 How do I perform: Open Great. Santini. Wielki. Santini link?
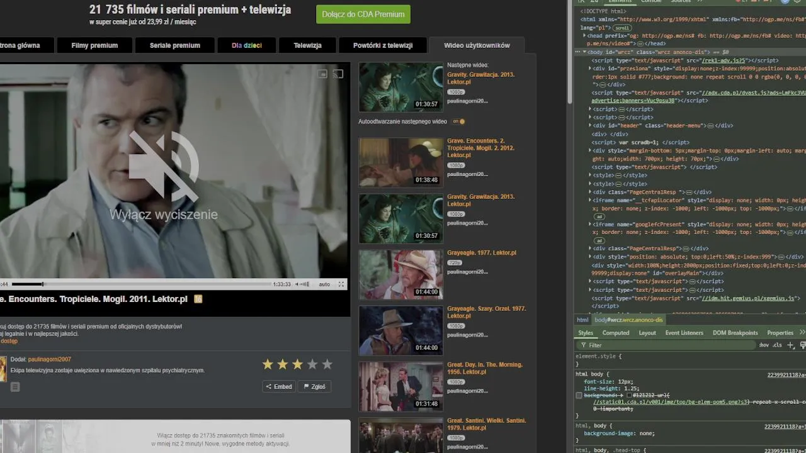coord(486,424)
